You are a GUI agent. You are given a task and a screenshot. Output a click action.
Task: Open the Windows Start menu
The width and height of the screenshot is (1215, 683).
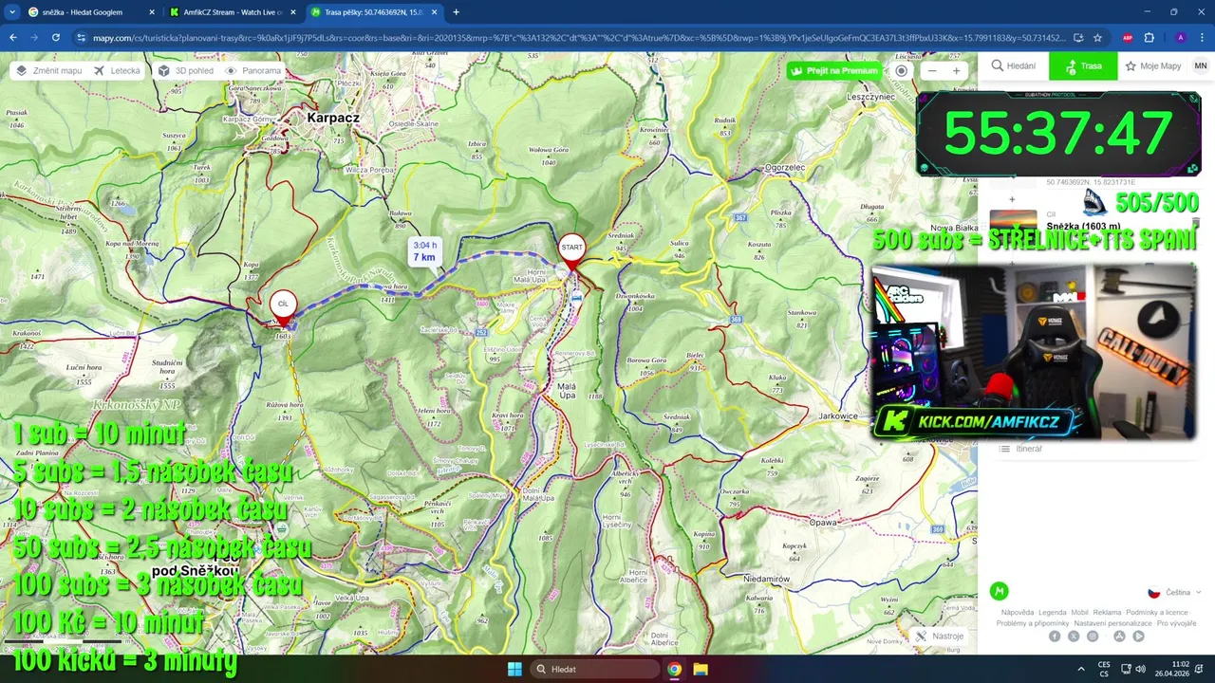(514, 669)
